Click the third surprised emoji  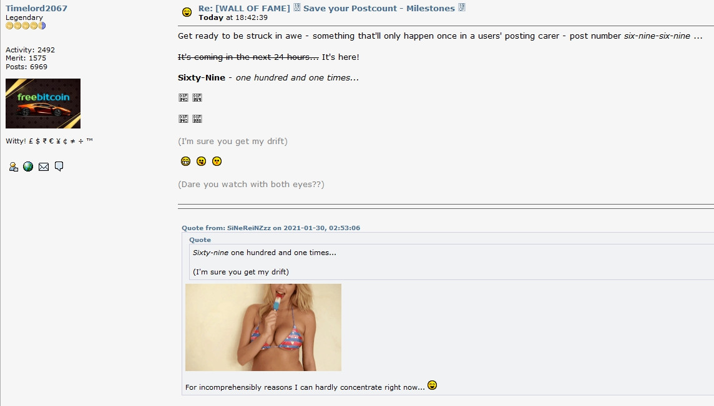click(x=217, y=161)
